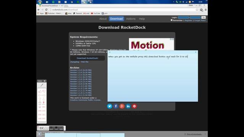Viewport: 244px width, 137px height.
Task: Download archive Version 1.3.0
Action: (81, 79)
